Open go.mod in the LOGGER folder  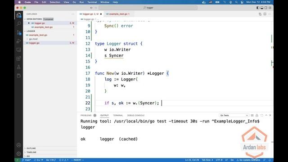coord(50,39)
